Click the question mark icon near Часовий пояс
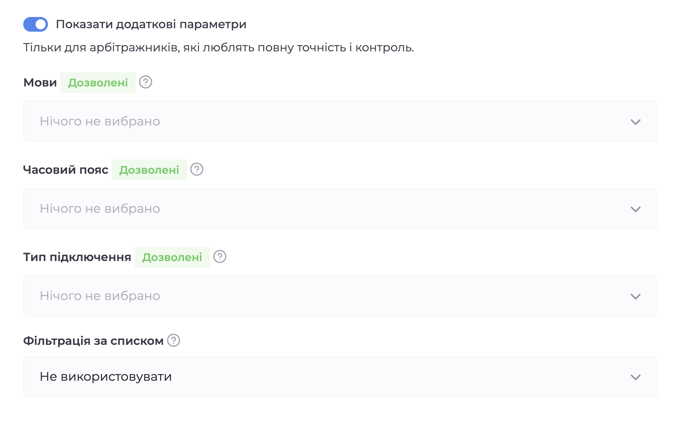 point(197,169)
